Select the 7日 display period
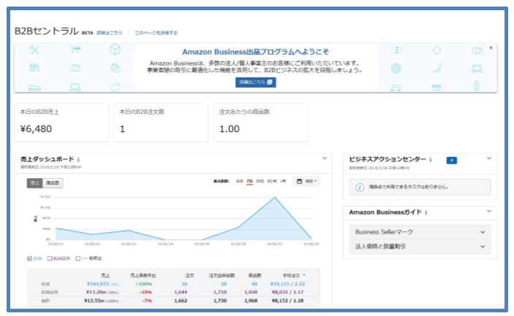The height and width of the screenshot is (316, 514). tap(250, 181)
